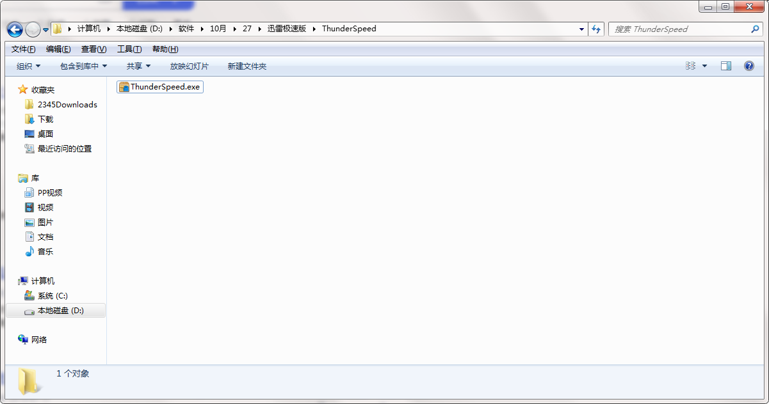This screenshot has height=404, width=769.
Task: Open recent pages history dropdown arrow
Action: point(46,29)
